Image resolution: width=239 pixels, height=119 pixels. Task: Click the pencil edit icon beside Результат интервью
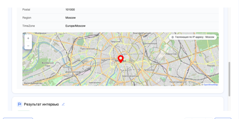click(63, 104)
